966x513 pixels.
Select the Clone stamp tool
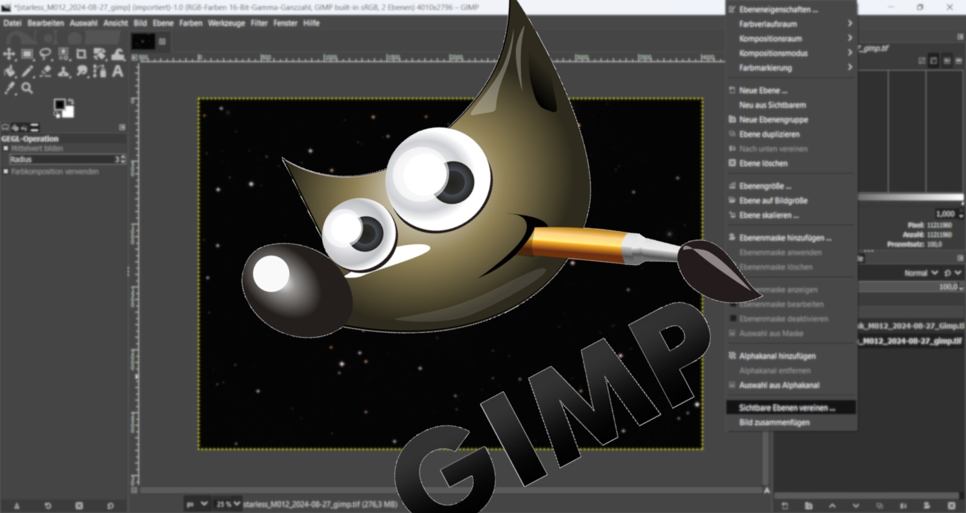[x=63, y=71]
